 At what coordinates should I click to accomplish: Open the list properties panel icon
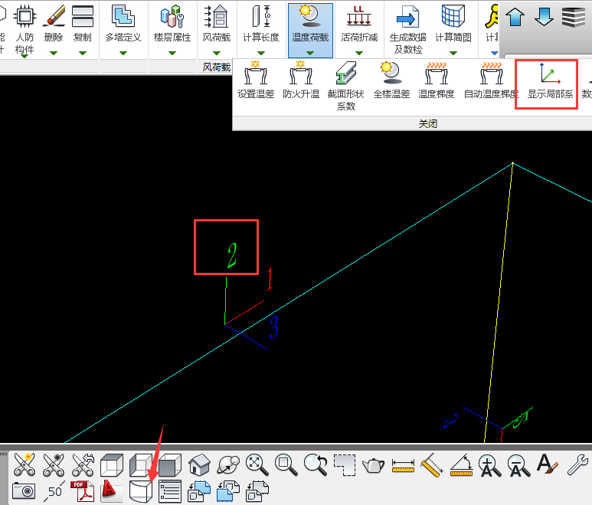(170, 491)
